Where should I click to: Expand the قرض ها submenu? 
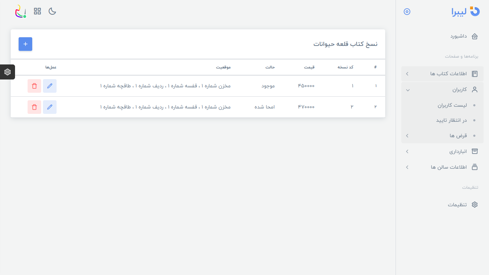point(442,136)
